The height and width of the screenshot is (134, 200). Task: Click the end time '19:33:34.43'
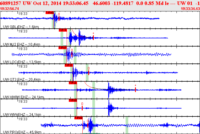[x=190, y=8]
